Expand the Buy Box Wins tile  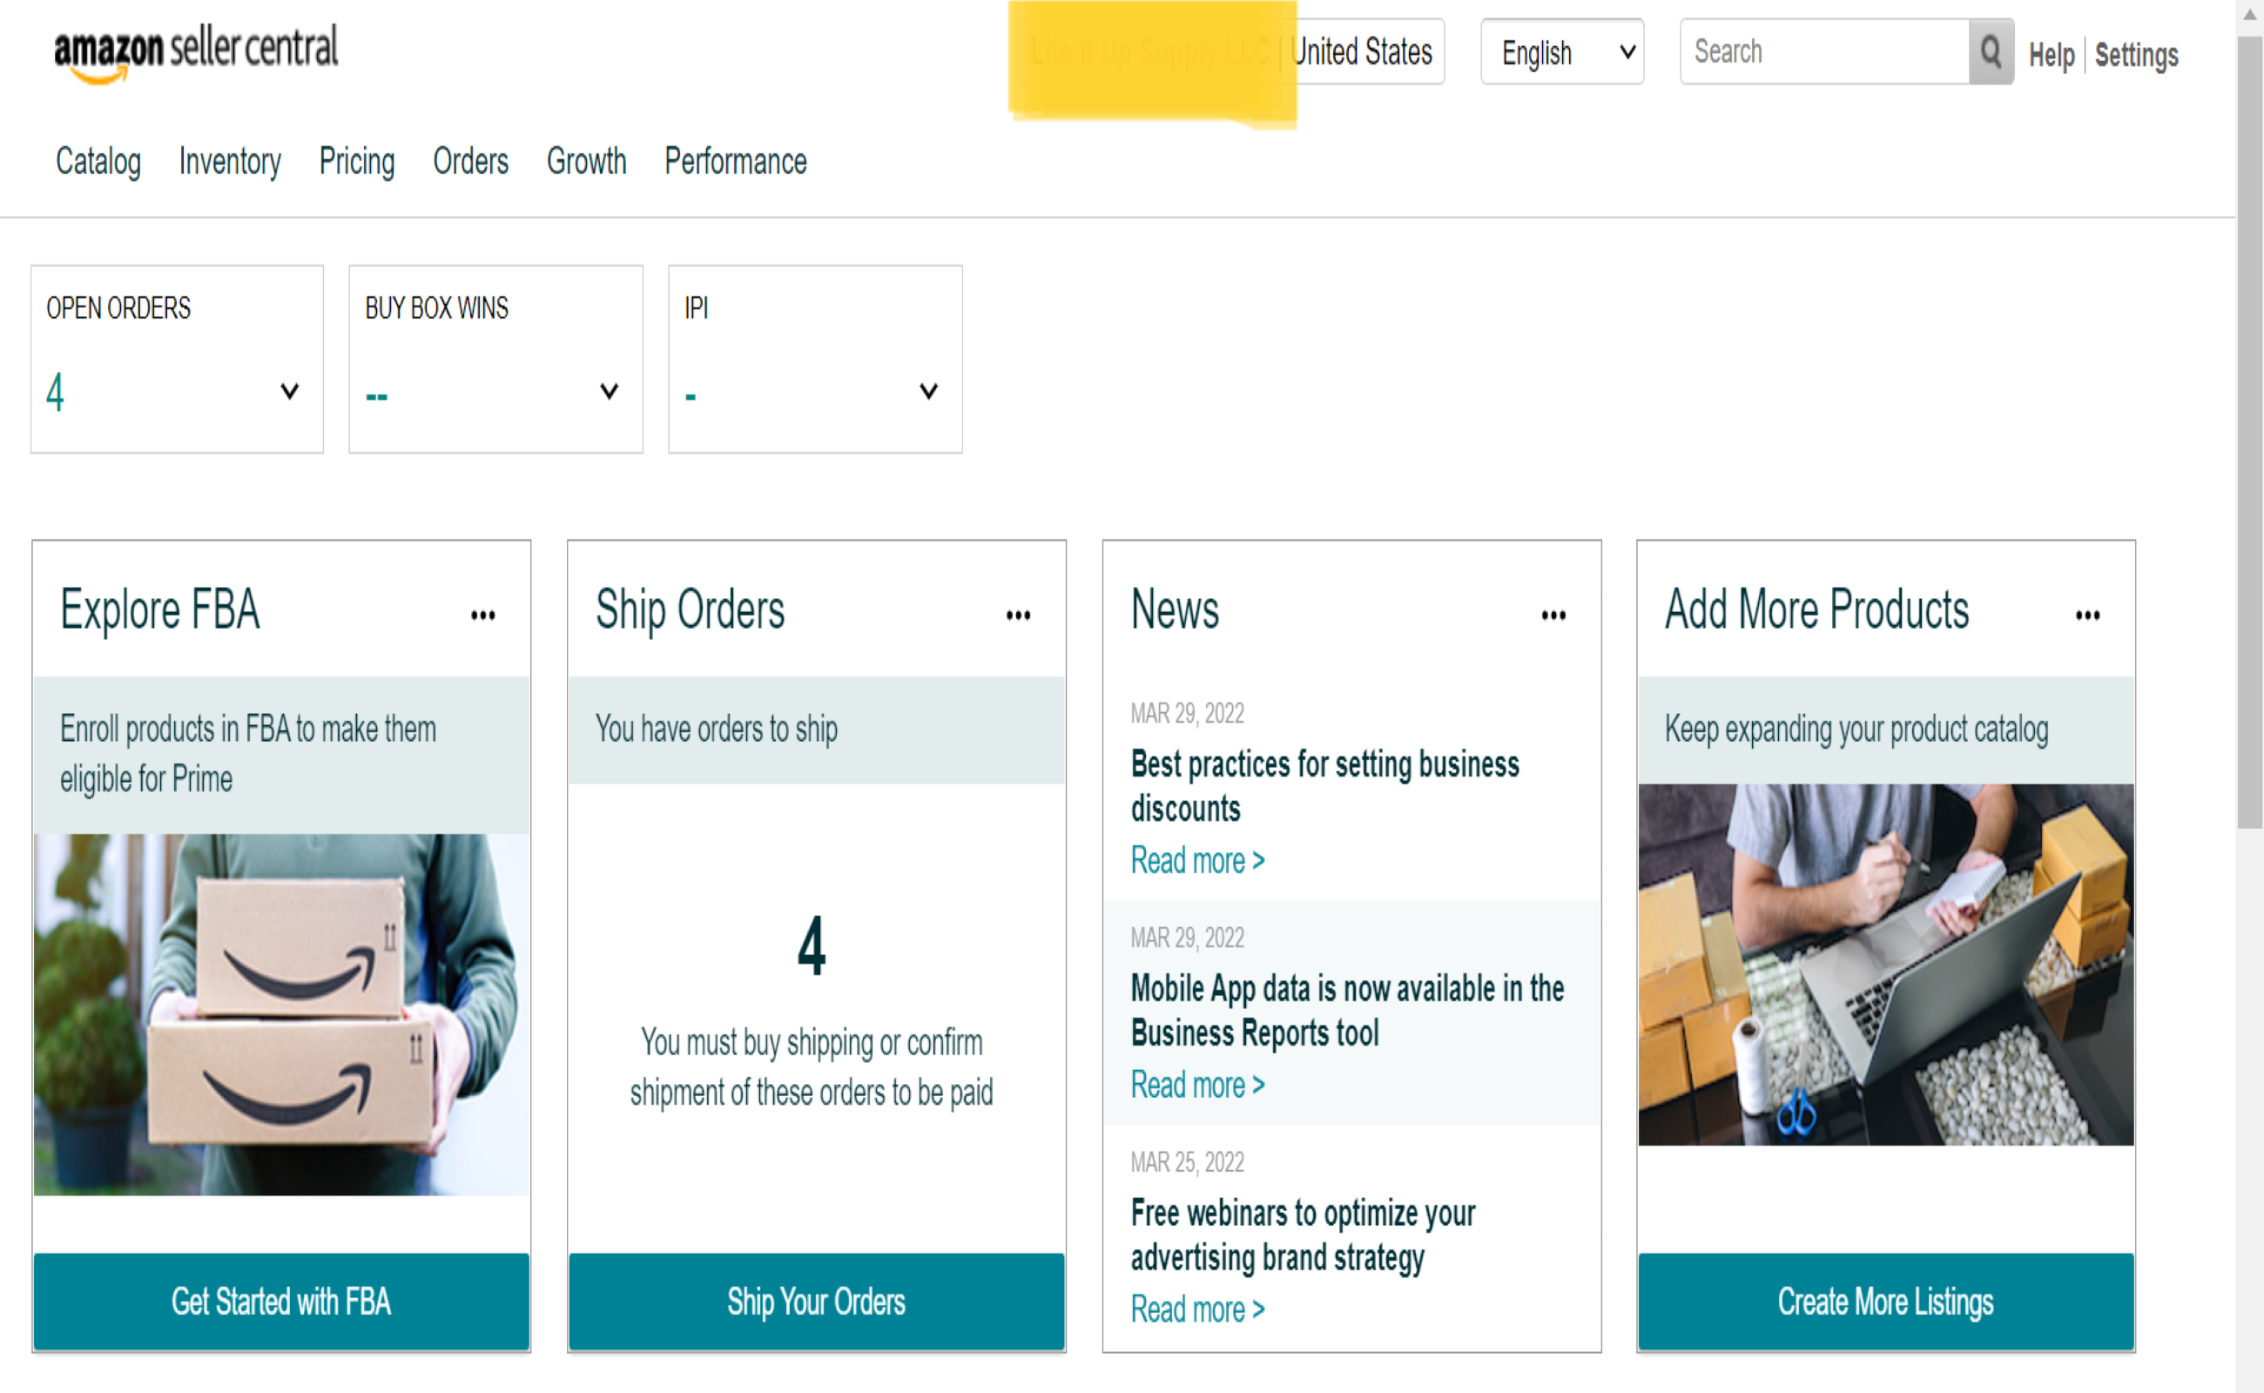coord(608,392)
